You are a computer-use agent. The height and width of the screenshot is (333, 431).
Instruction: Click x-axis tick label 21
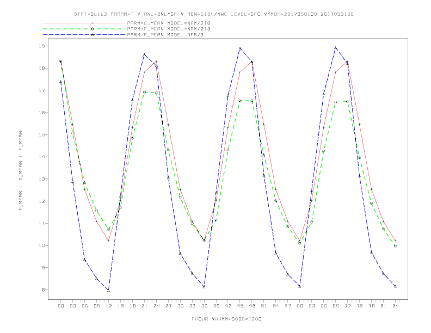(x=145, y=306)
